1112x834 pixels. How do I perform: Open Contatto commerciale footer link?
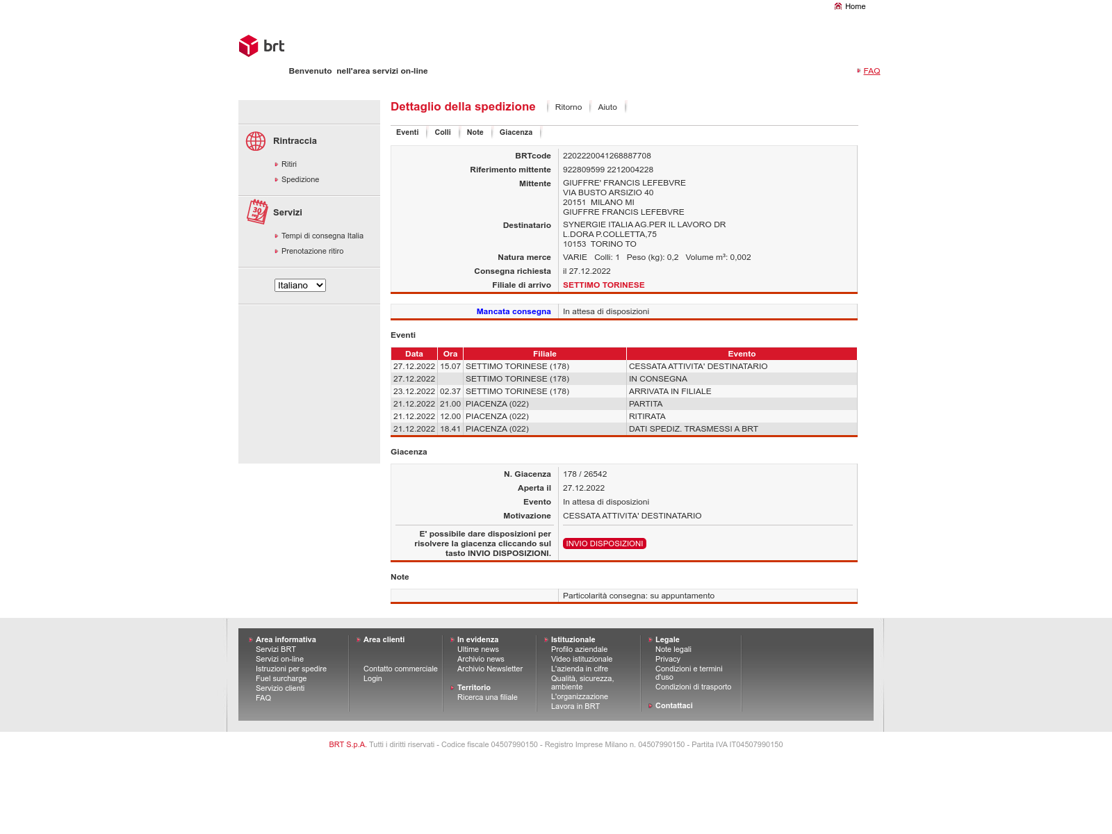click(x=400, y=669)
